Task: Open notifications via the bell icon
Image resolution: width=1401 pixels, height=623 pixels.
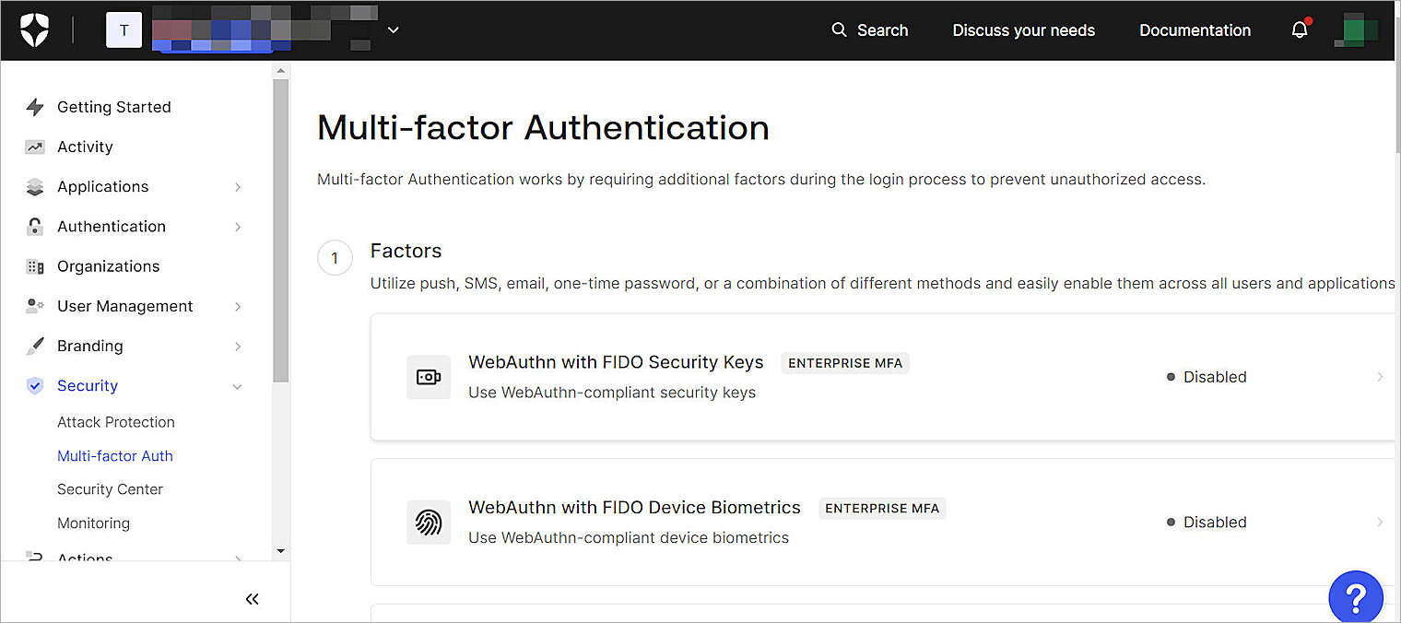Action: pos(1299,29)
